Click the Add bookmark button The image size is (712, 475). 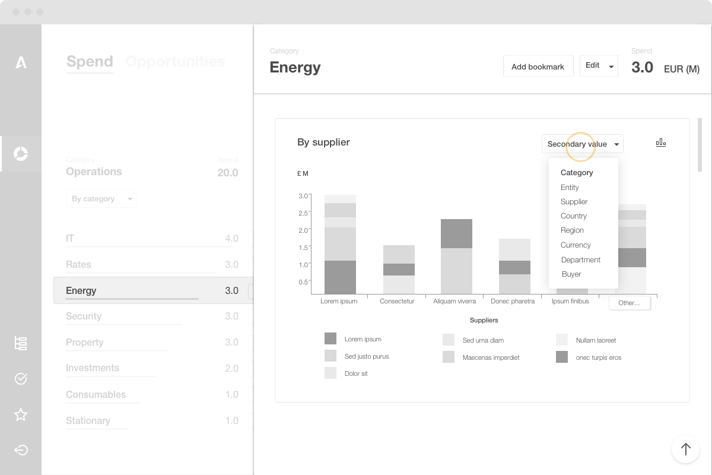click(x=538, y=66)
